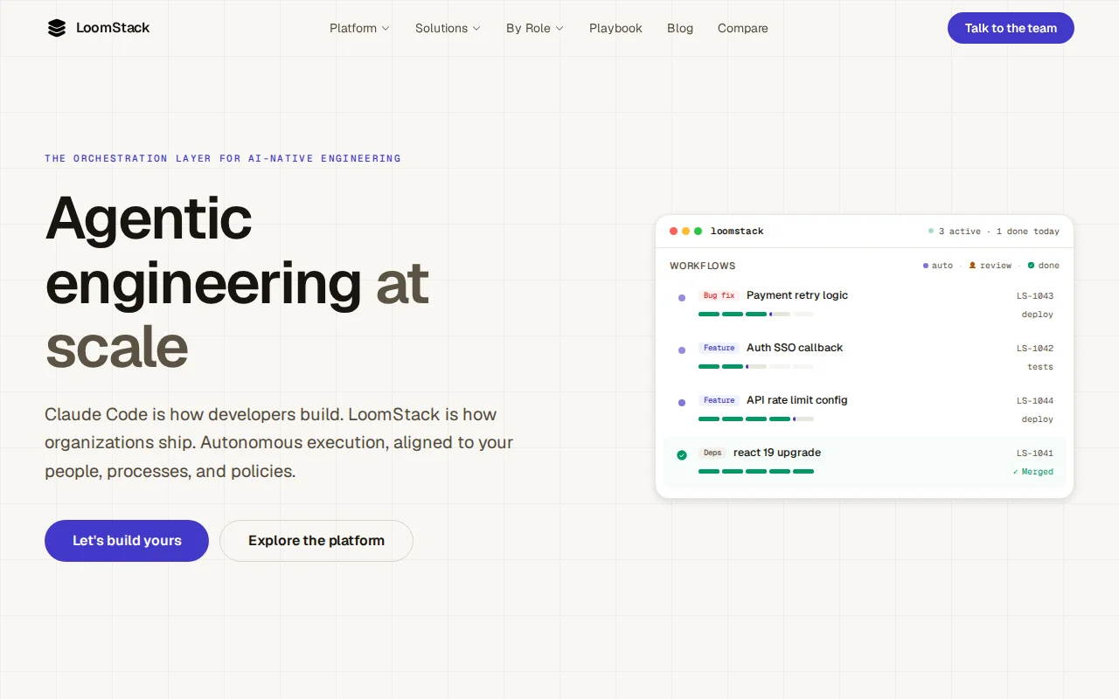Click the ticket ID LS-1044

pos(1035,401)
